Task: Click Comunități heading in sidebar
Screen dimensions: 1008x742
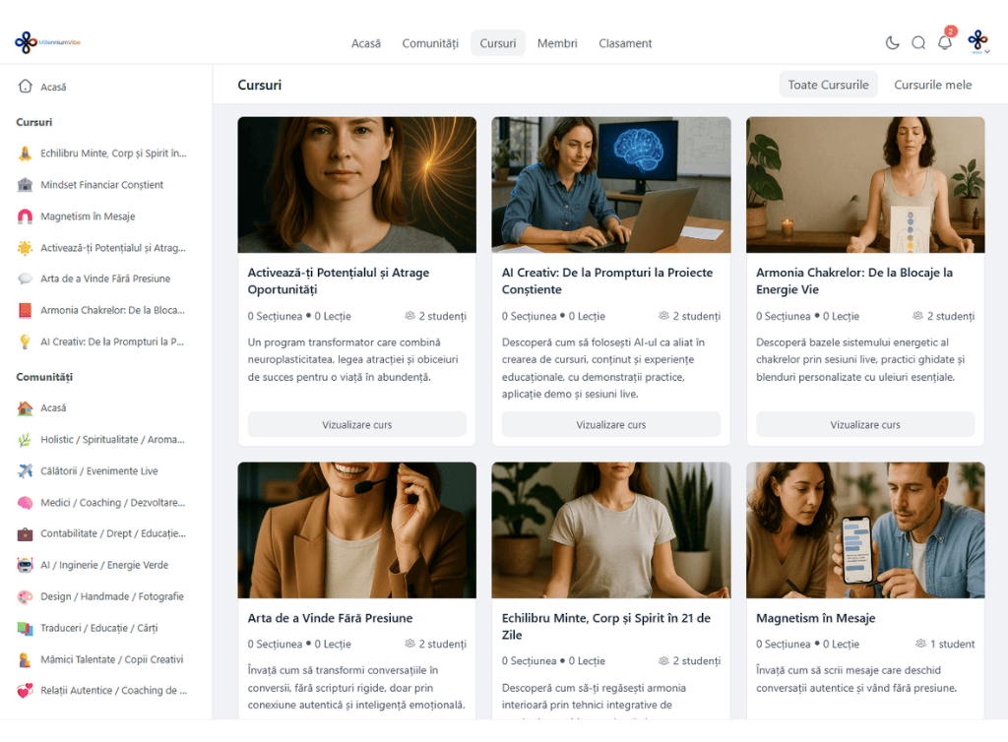Action: point(44,377)
